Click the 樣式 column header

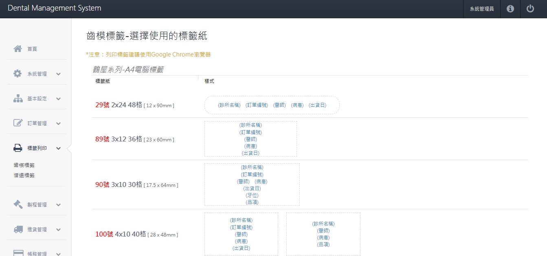tap(209, 81)
